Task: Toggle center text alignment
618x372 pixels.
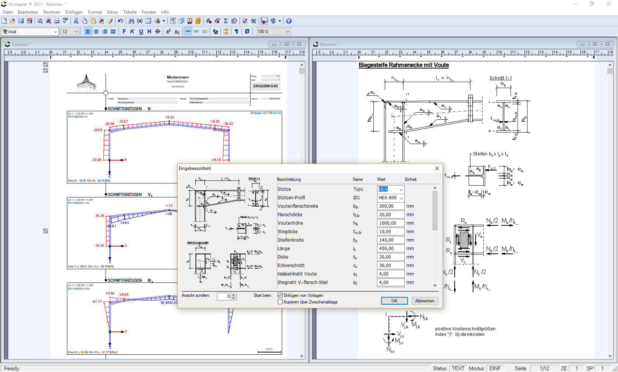Action: [x=96, y=32]
